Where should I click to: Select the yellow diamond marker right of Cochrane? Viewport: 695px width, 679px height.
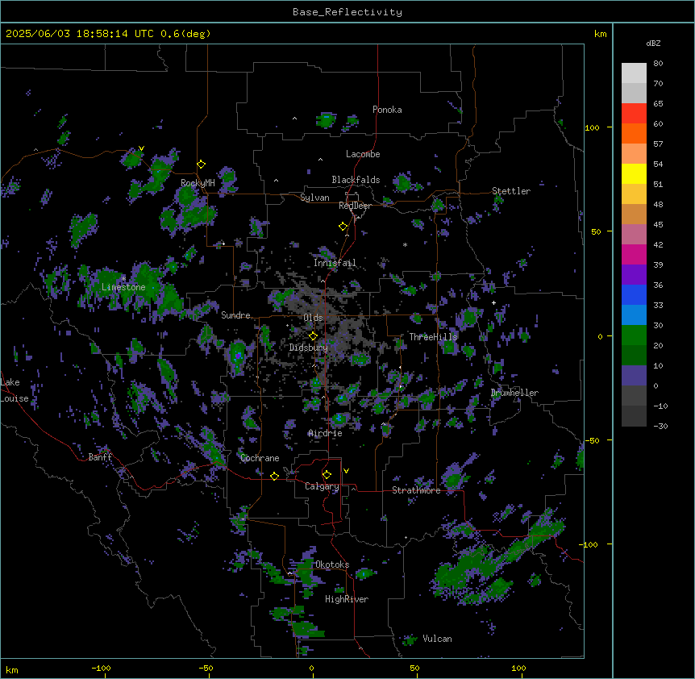click(x=274, y=476)
